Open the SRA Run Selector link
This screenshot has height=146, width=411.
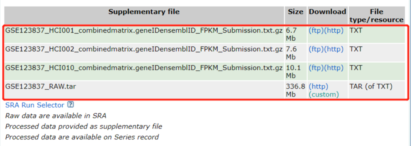(35, 105)
